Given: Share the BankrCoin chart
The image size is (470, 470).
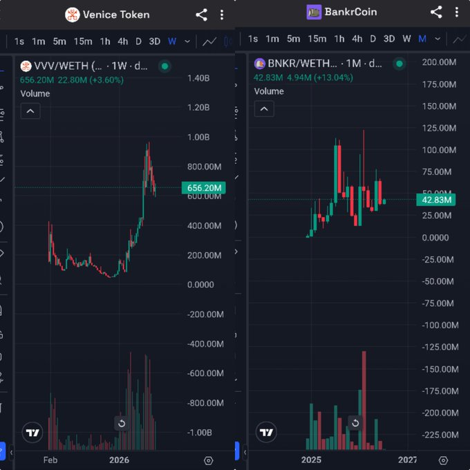Looking at the screenshot, I should [436, 12].
